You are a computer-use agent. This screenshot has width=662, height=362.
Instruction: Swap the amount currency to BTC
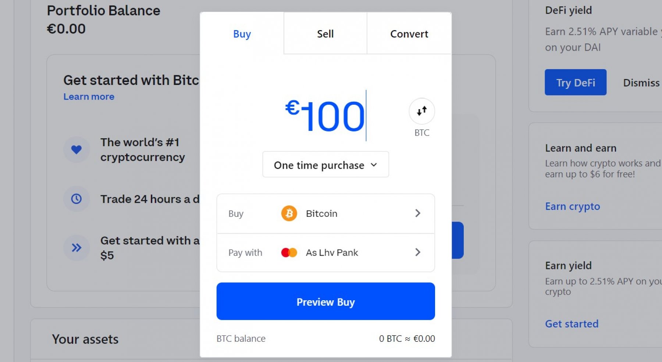(421, 111)
